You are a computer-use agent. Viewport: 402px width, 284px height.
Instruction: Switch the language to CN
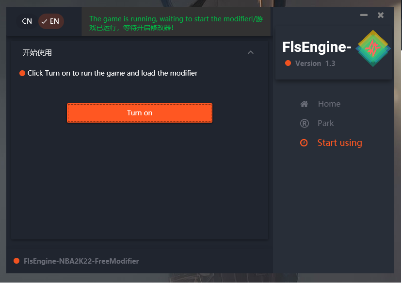27,21
